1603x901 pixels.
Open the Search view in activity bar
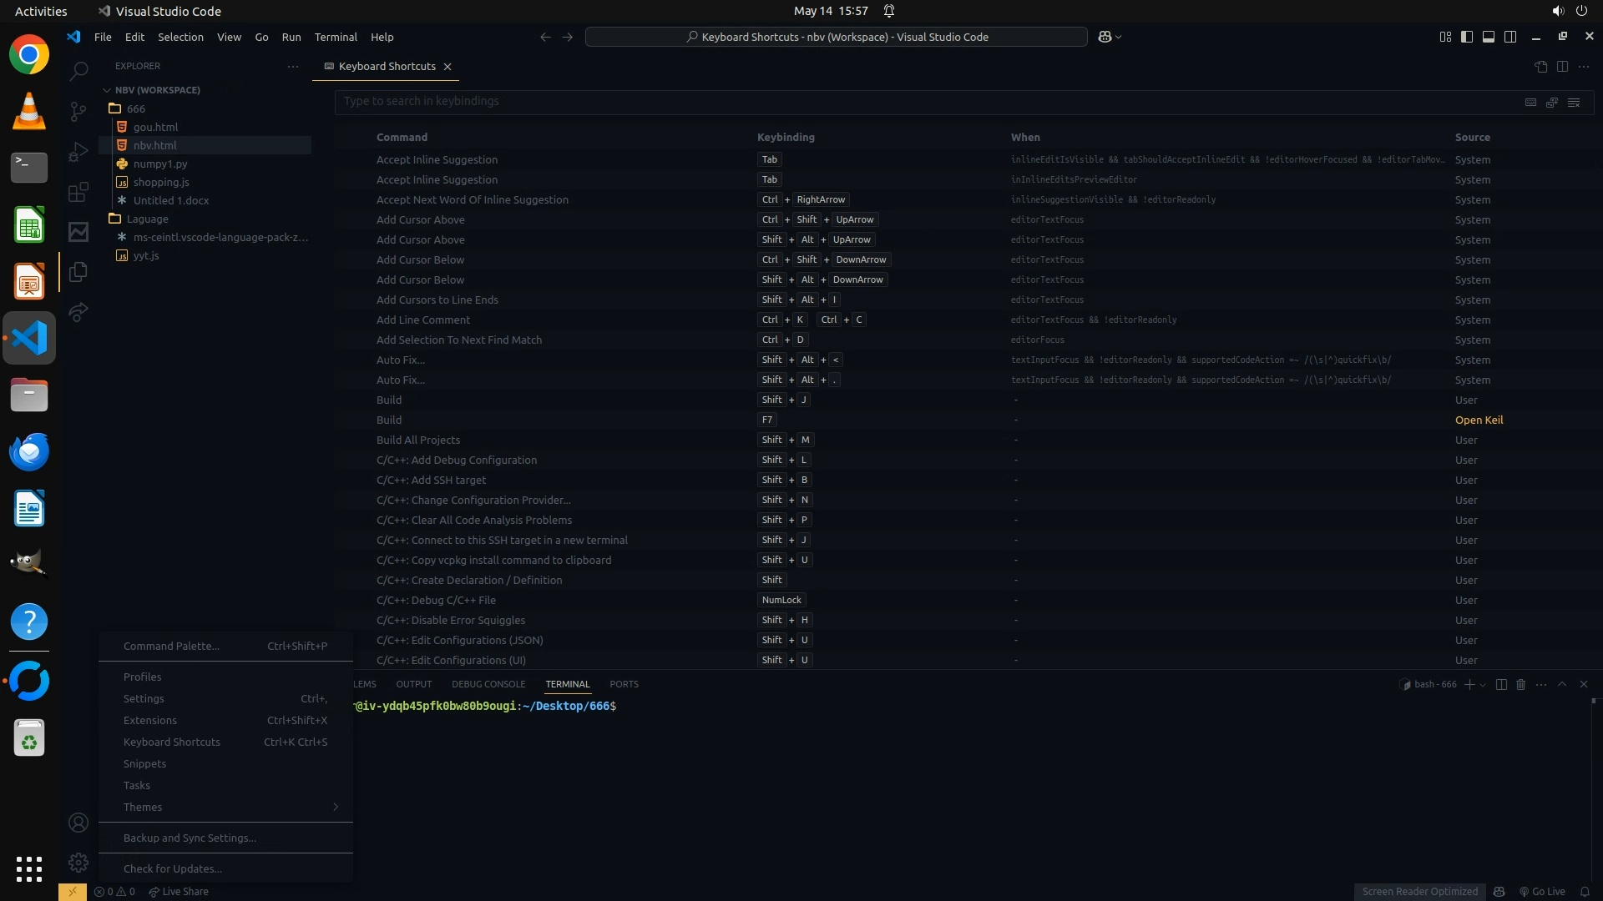[78, 72]
